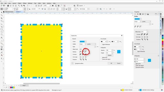Viewport: 164px width, 92px height.
Task: Click the Open folder icon in the toolbar
Action: click(4, 6)
